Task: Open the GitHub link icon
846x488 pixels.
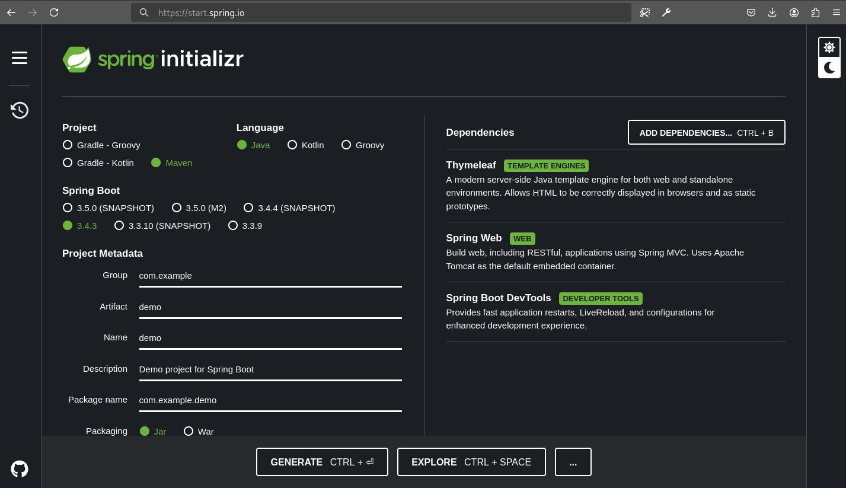Action: coord(20,469)
